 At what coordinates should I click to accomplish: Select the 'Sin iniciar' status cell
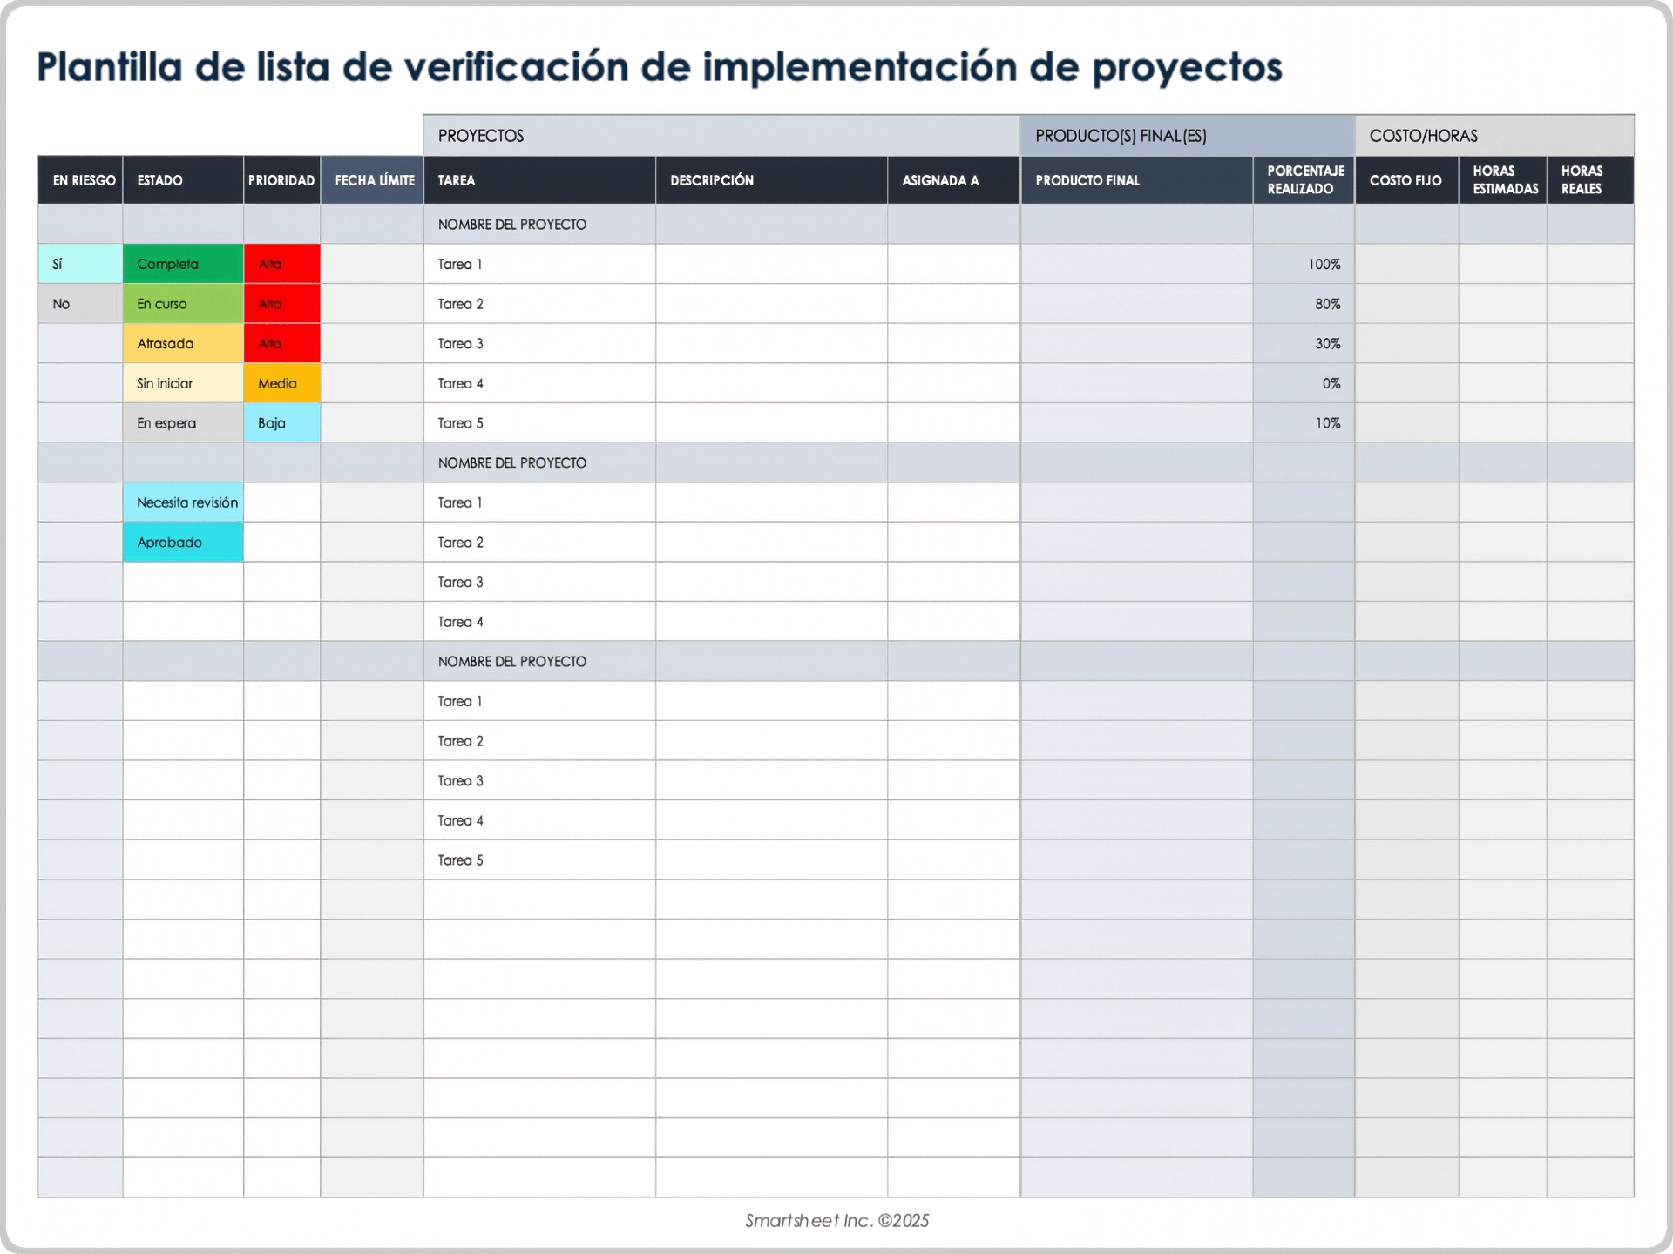click(182, 382)
